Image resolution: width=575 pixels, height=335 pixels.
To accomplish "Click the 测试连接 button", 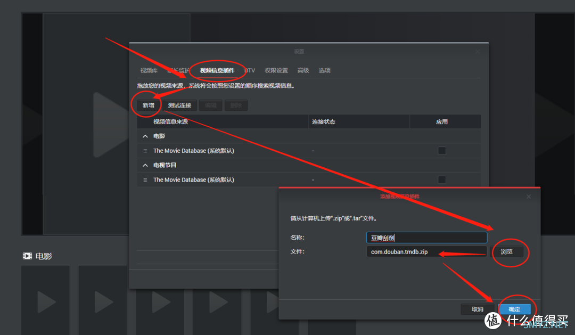I will point(180,105).
